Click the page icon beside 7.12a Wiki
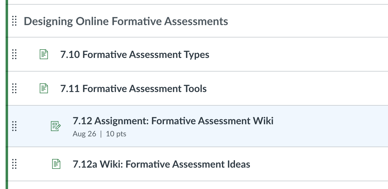388x189 pixels. pos(56,164)
